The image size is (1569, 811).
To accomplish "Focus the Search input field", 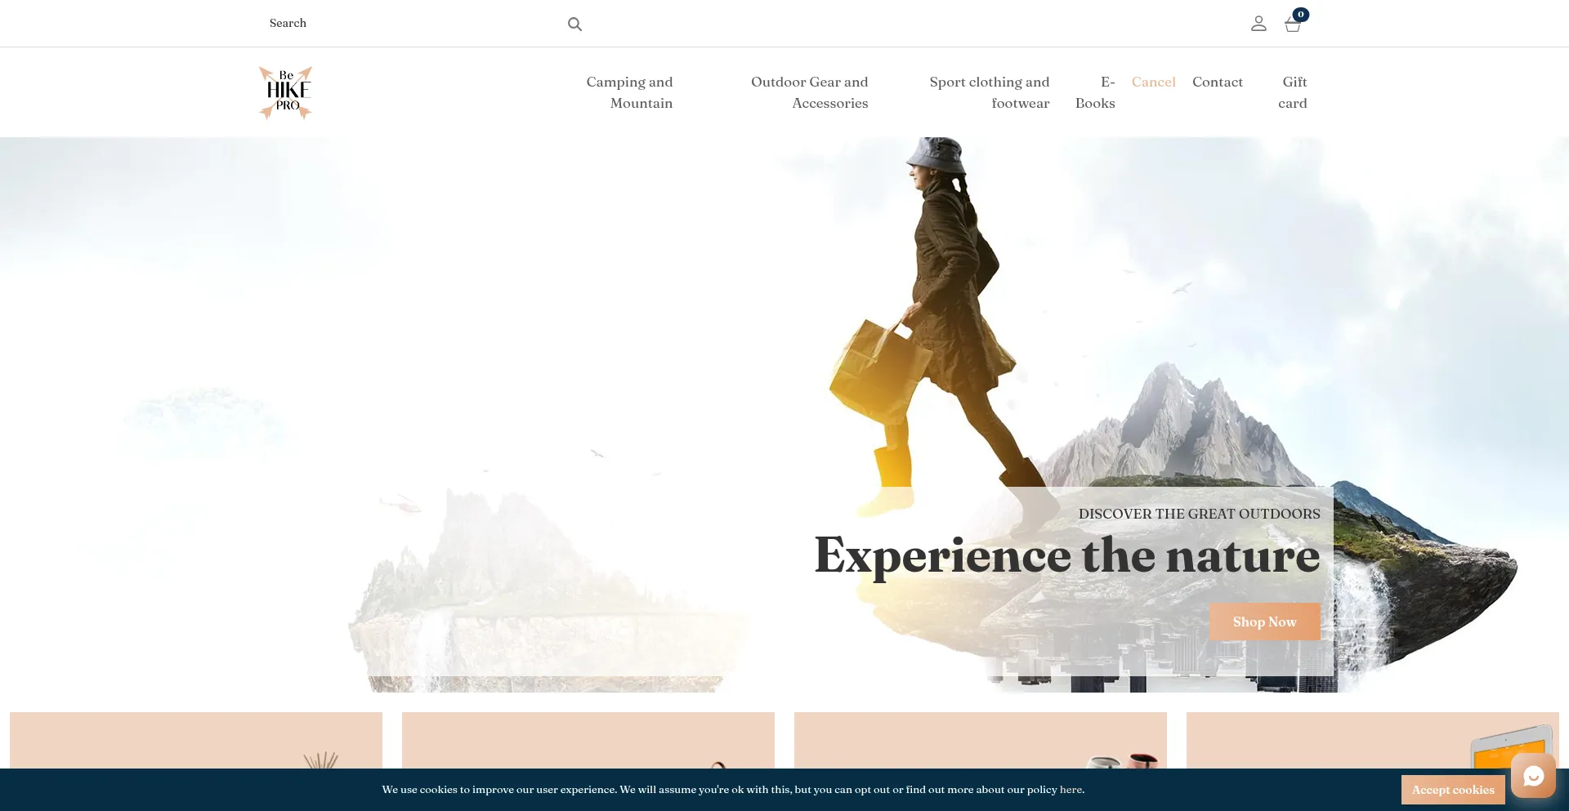I will [409, 24].
